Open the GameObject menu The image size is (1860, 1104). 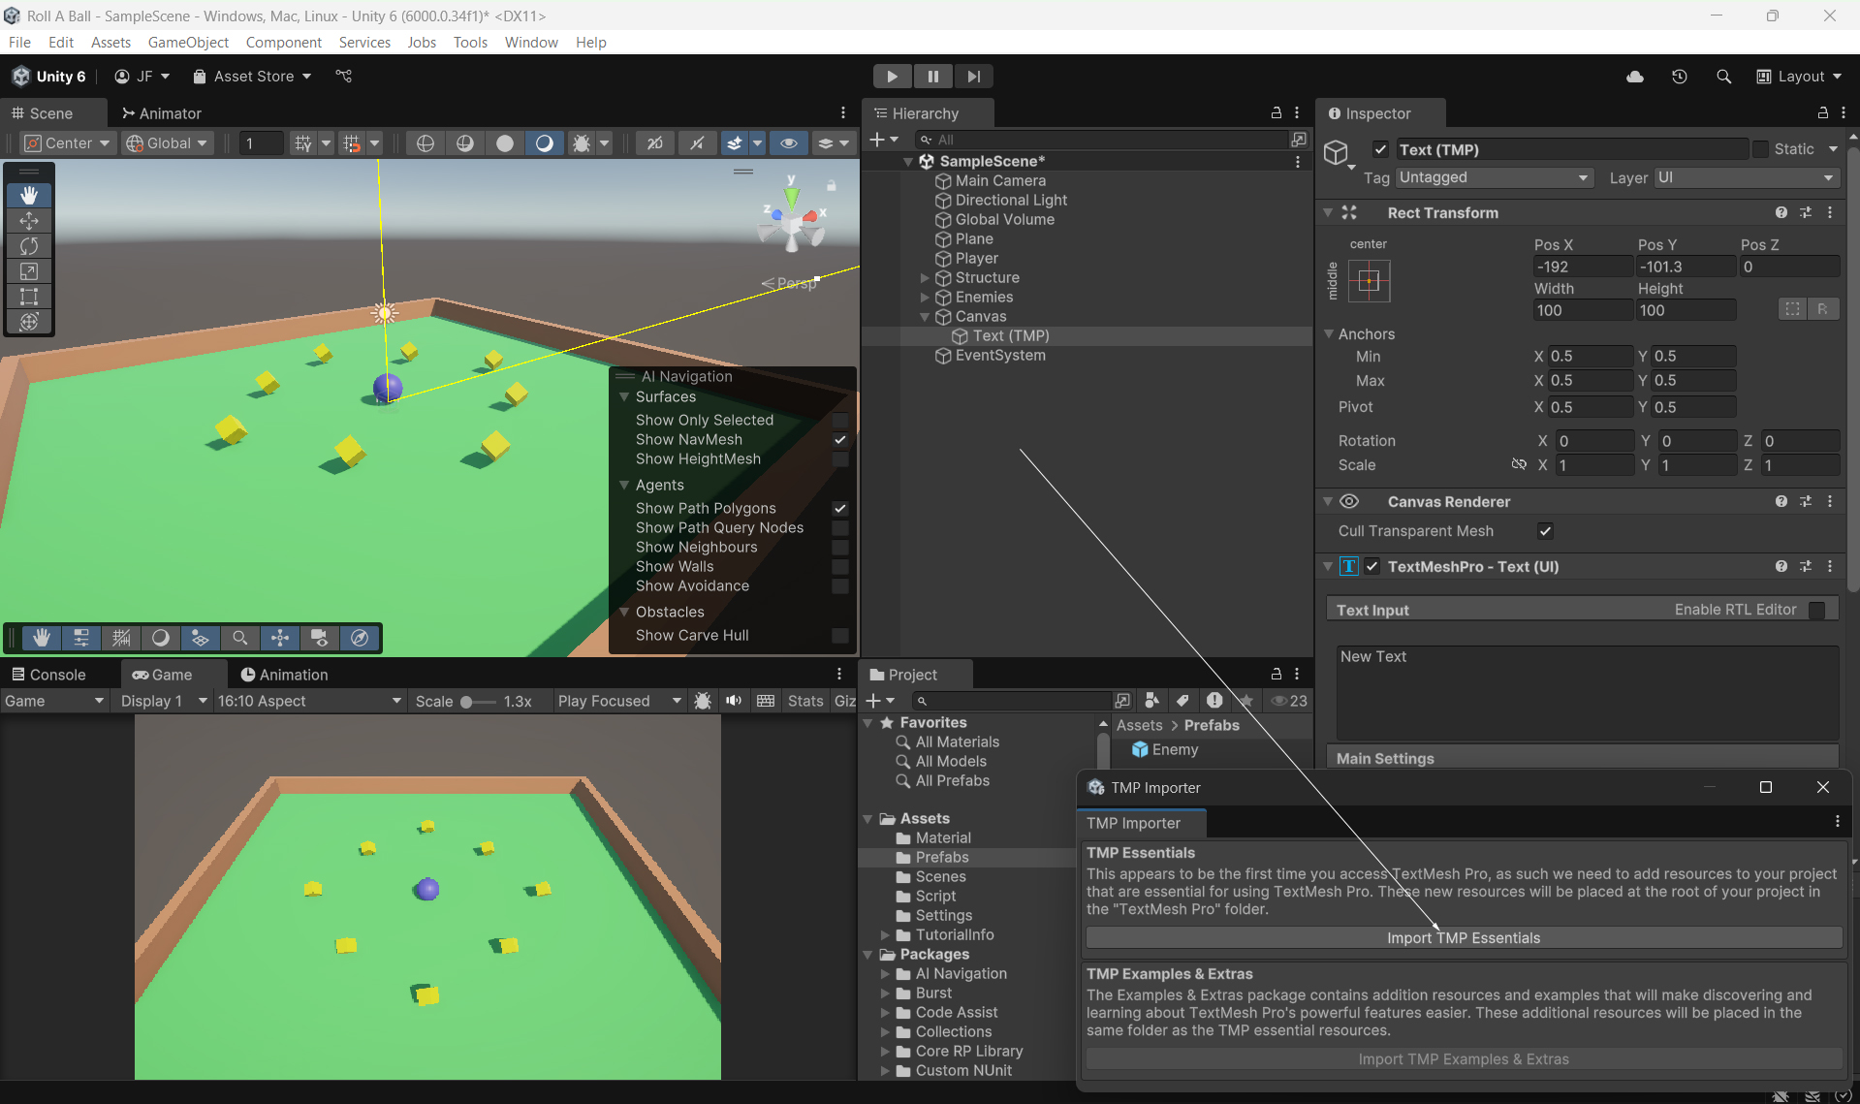tap(188, 42)
